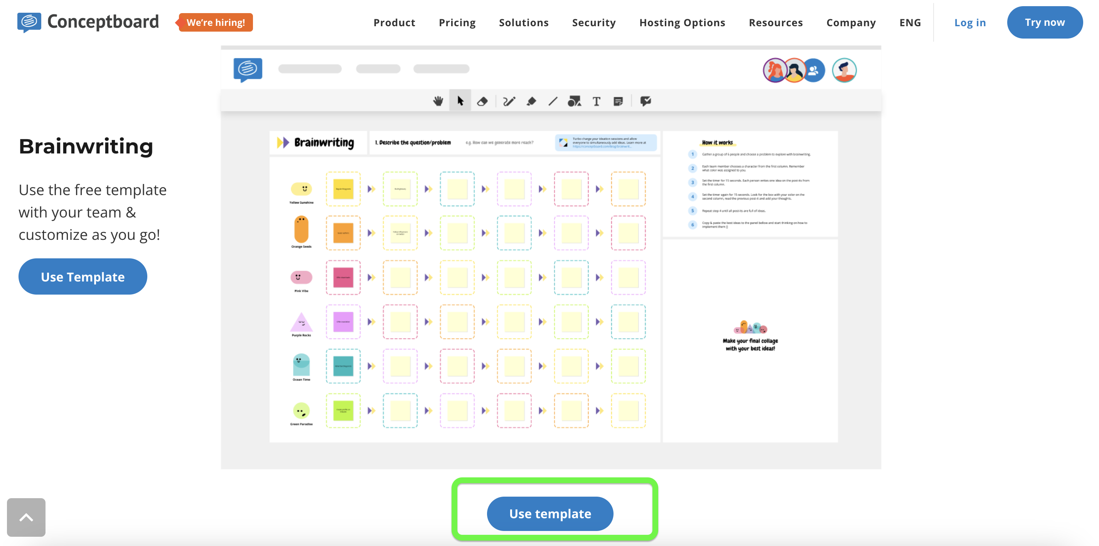Click the Try now button
Screen dimensions: 1099x546
pyautogui.click(x=1045, y=22)
